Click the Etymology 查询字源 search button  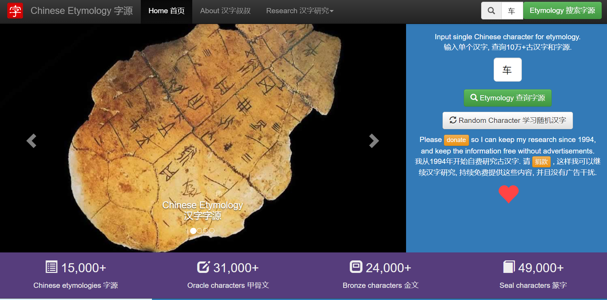508,98
